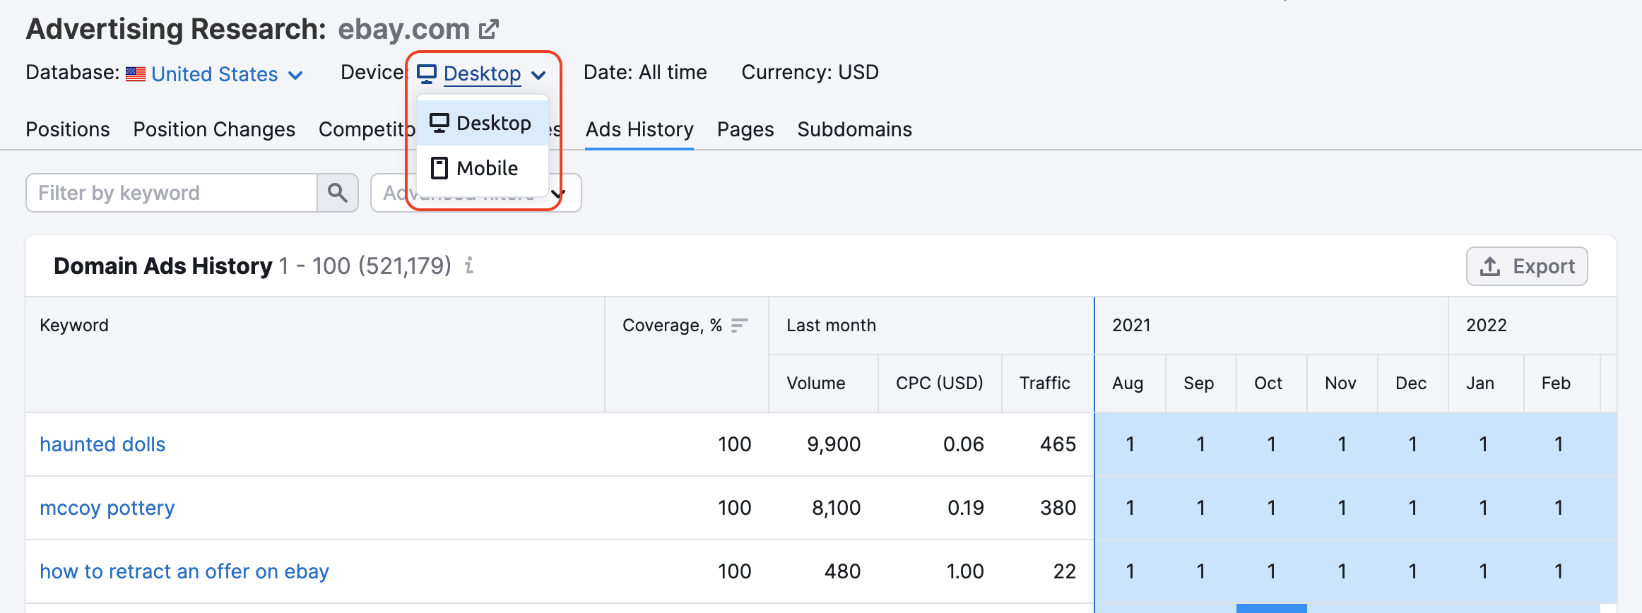Click haunted dolls volume value 9,900
Viewport: 1642px width, 613px height.
pyautogui.click(x=834, y=444)
